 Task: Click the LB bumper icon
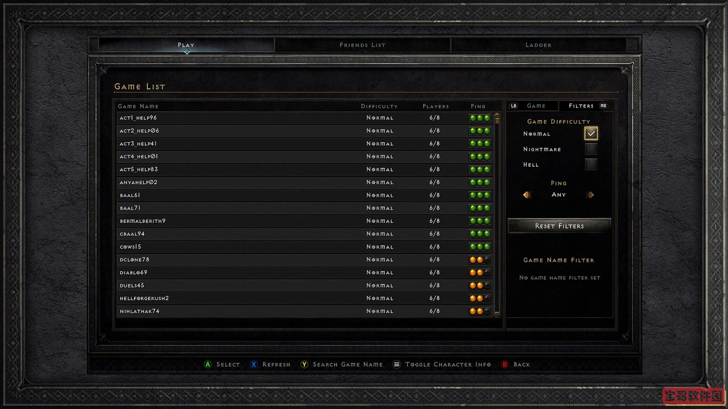point(514,106)
